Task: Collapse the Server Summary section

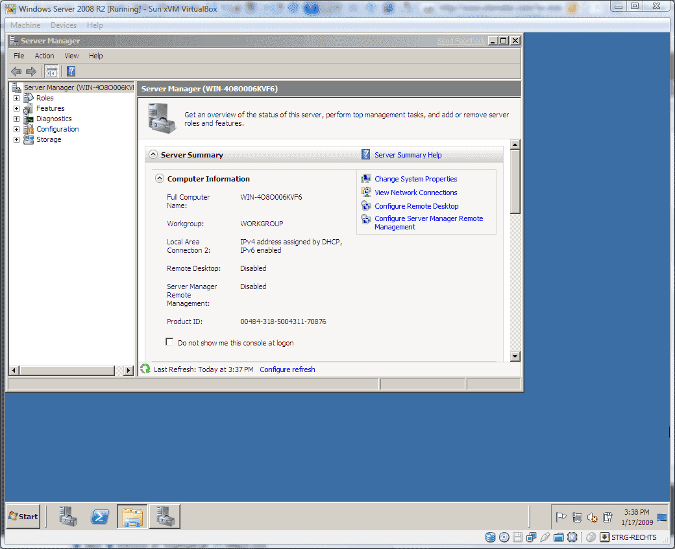Action: [153, 154]
